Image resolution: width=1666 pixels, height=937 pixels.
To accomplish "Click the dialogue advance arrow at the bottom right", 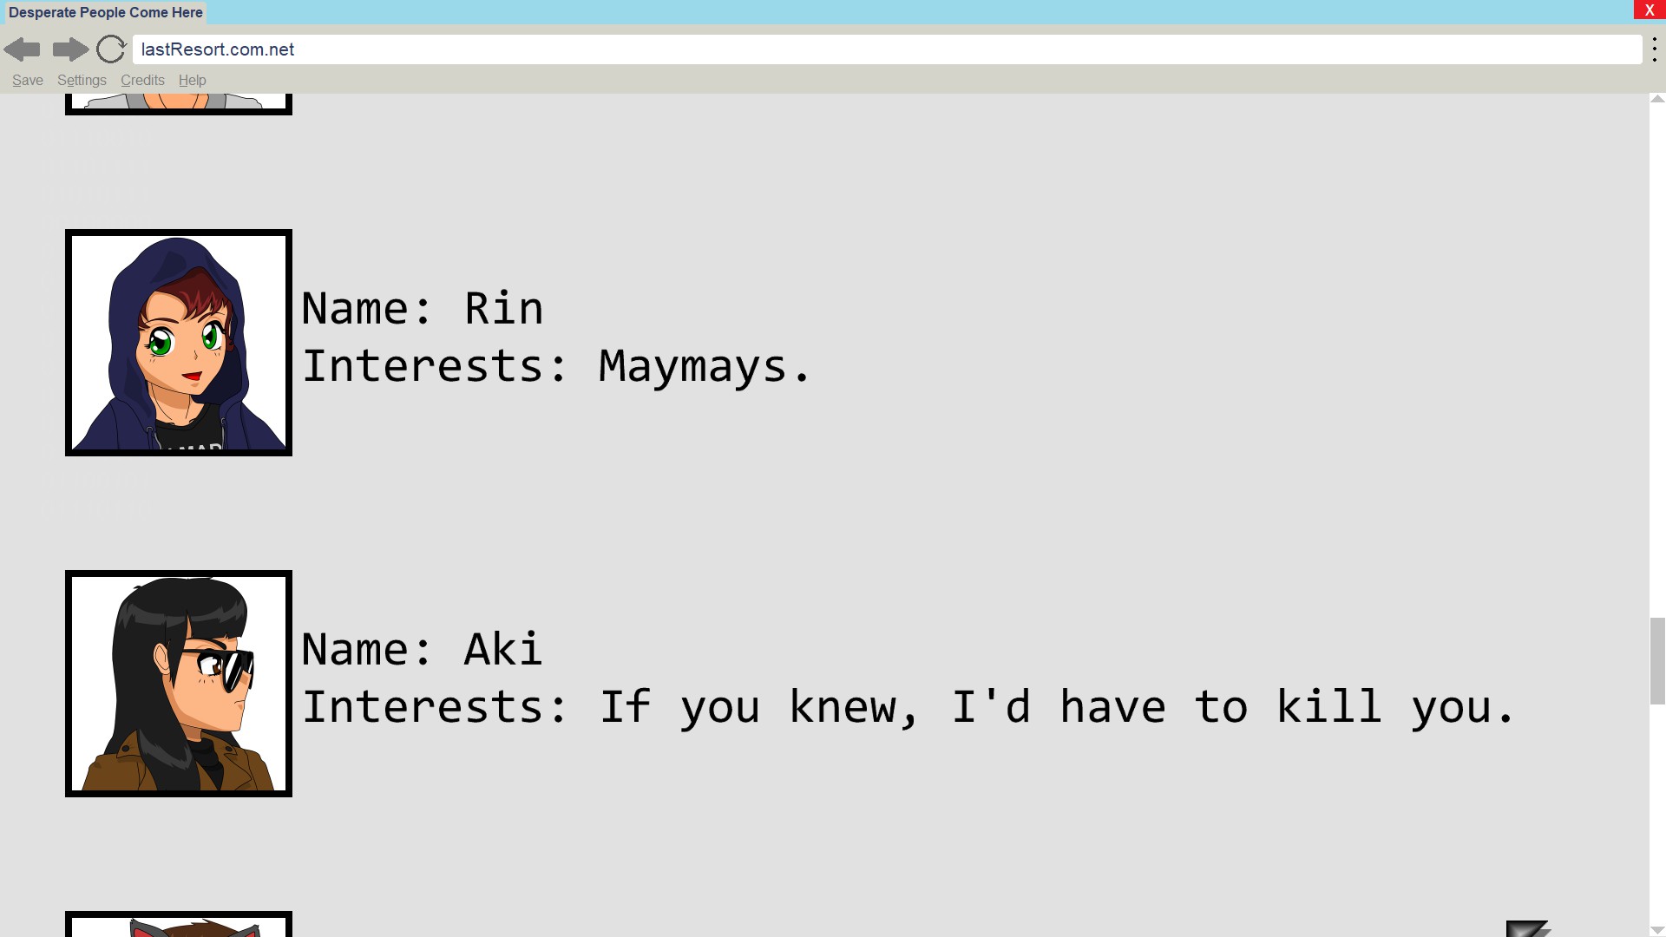I will click(x=1528, y=928).
